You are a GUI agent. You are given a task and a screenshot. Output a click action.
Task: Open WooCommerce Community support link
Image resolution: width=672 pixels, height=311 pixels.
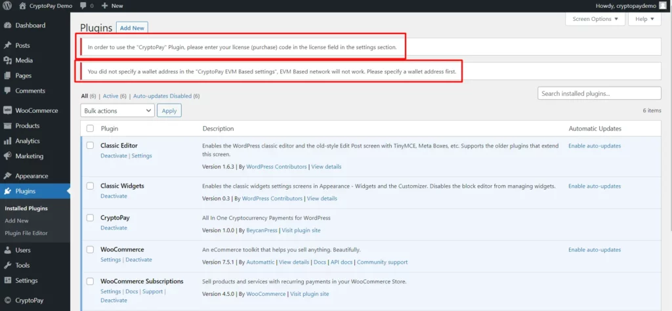pos(383,262)
